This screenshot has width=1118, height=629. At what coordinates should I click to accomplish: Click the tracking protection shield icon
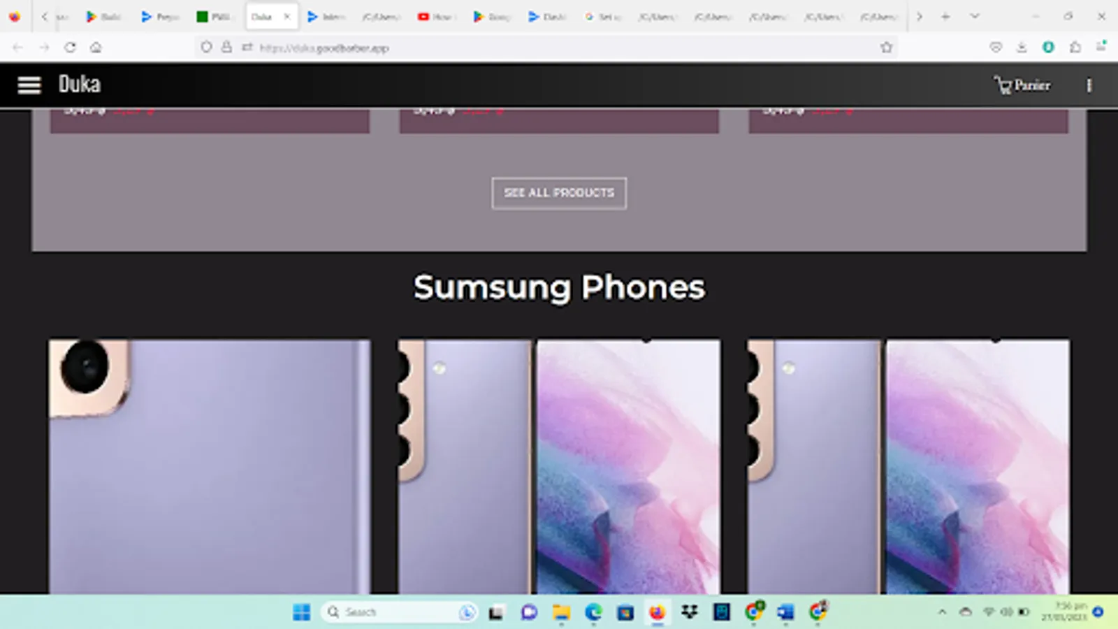click(206, 48)
